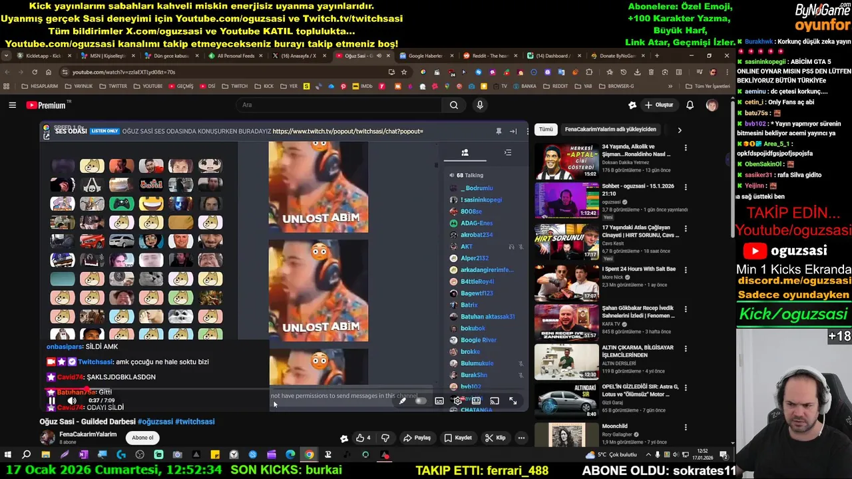852x479 pixels.
Task: Open FenaCakarimYalarim channel avatar
Action: (x=47, y=437)
